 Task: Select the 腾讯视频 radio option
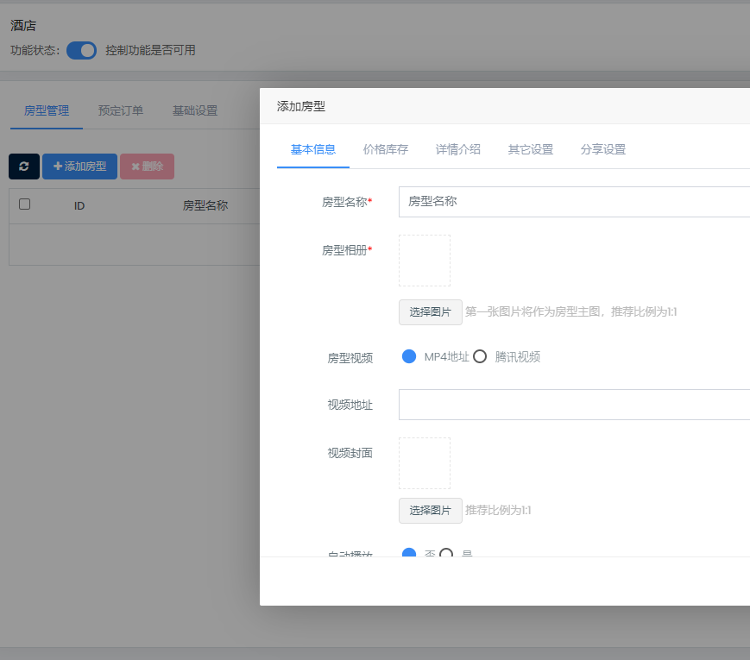click(480, 356)
